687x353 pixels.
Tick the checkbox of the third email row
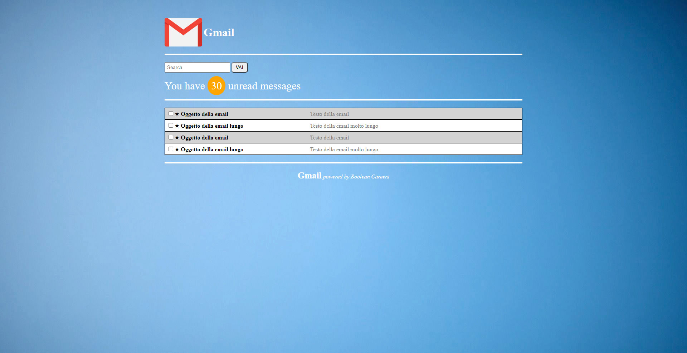tap(171, 137)
